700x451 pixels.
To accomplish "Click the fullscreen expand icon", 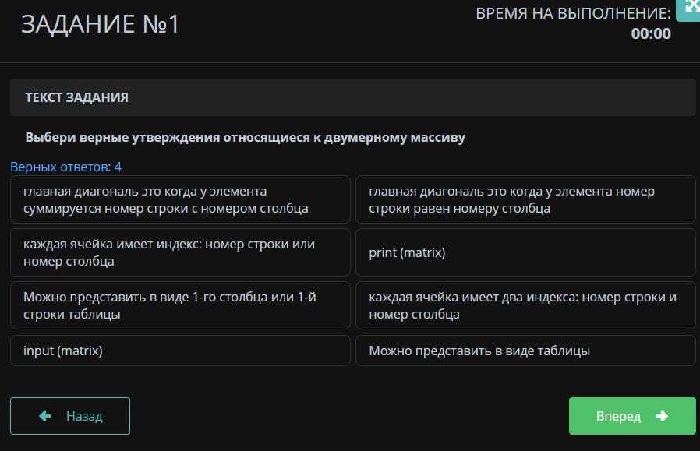I will point(690,9).
